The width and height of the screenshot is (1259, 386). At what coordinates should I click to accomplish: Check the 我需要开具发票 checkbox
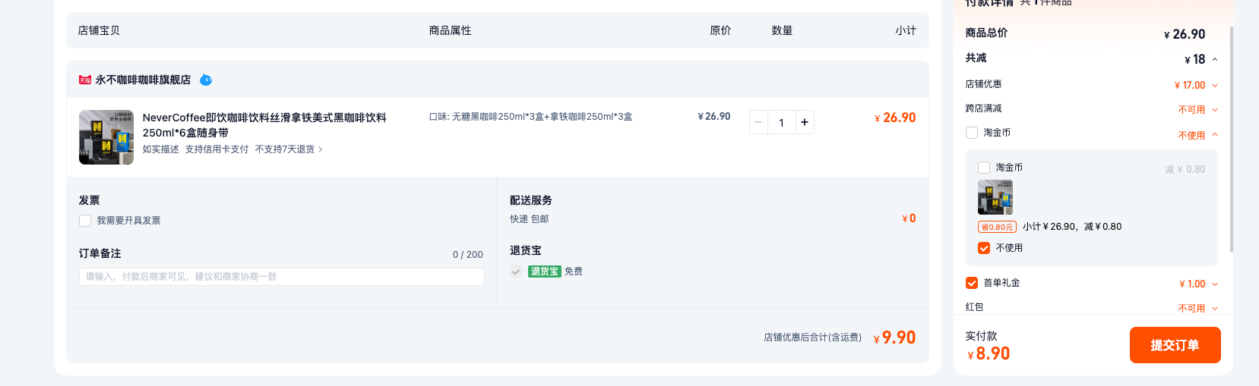click(85, 221)
